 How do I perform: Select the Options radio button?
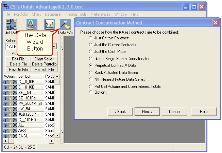(91, 92)
